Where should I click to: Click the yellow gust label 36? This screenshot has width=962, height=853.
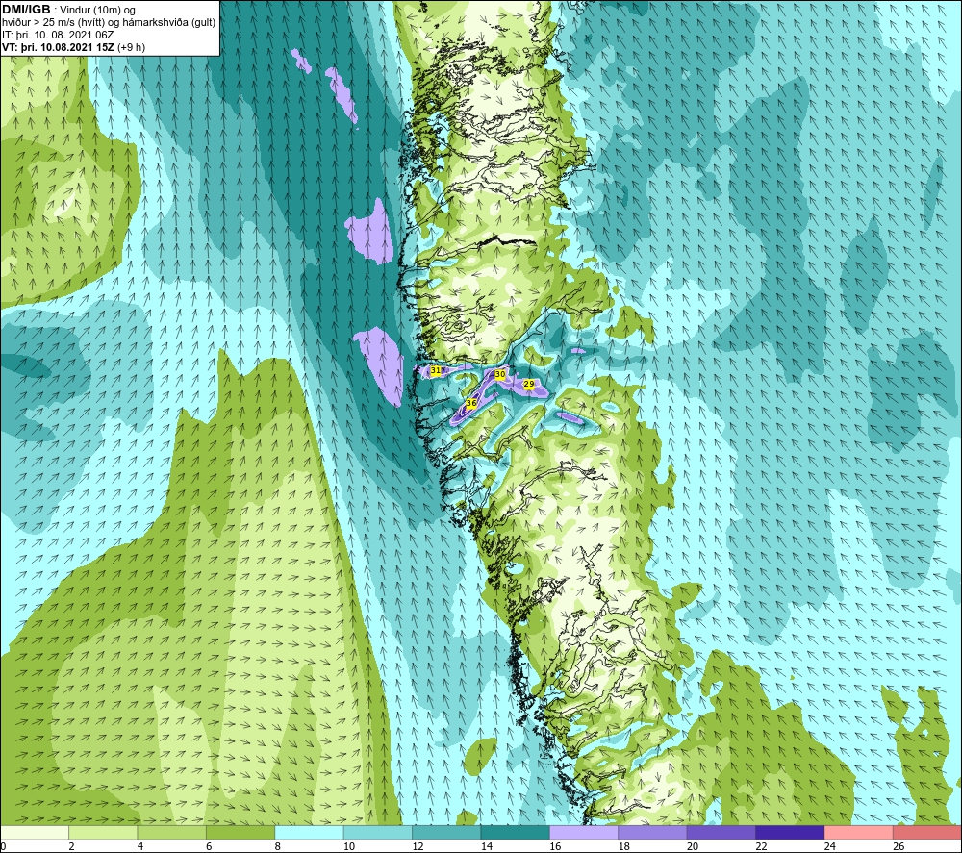pos(471,403)
